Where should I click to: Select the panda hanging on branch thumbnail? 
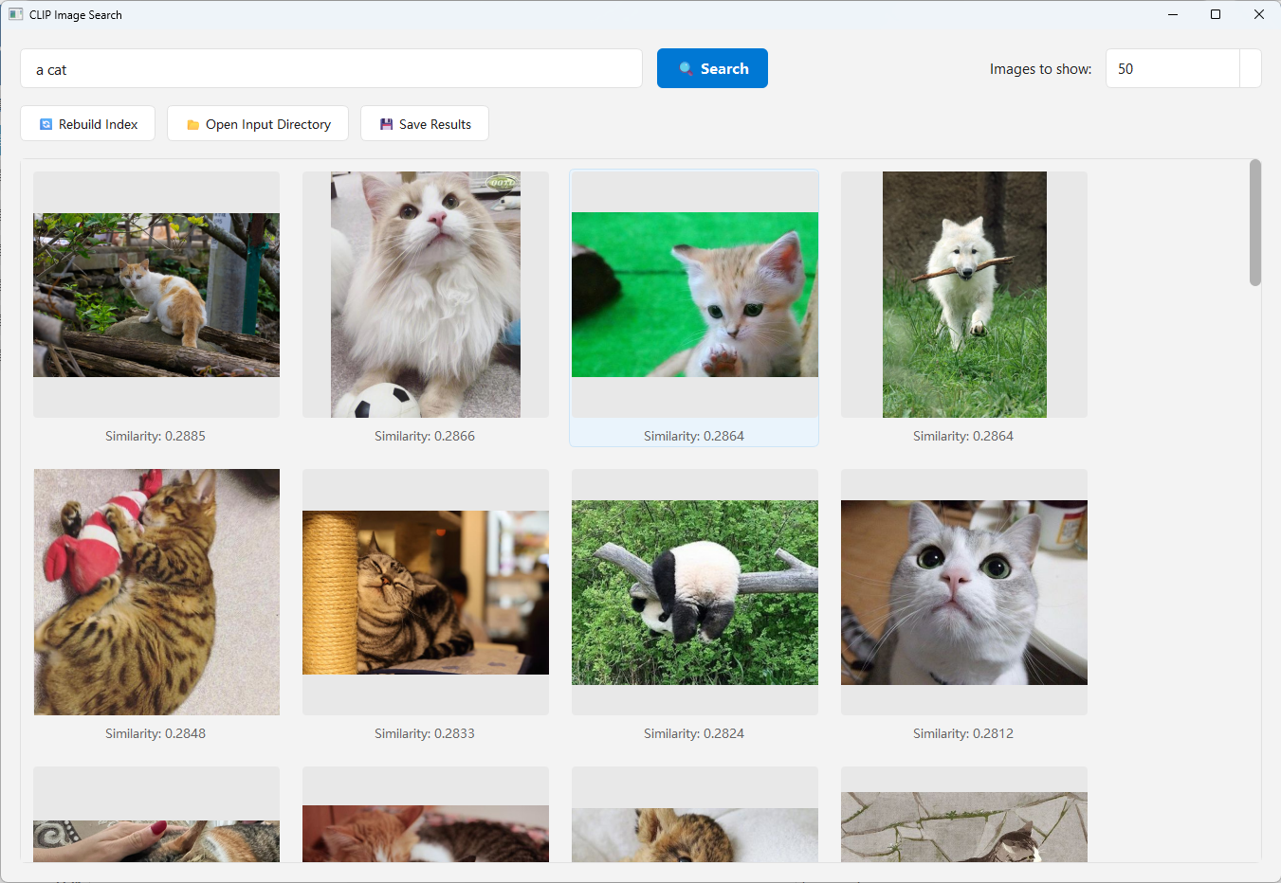(x=695, y=592)
